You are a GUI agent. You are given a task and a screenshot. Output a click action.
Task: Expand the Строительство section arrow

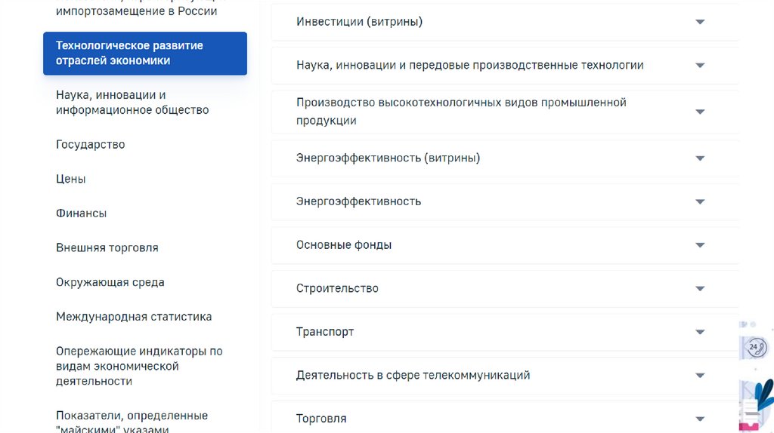click(x=700, y=289)
